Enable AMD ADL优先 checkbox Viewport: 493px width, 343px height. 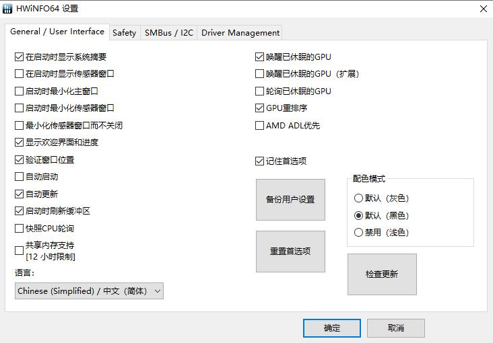click(x=260, y=125)
